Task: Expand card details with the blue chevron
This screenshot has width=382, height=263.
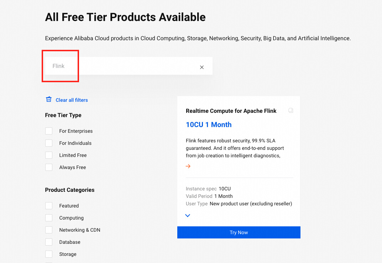Action: (188, 216)
